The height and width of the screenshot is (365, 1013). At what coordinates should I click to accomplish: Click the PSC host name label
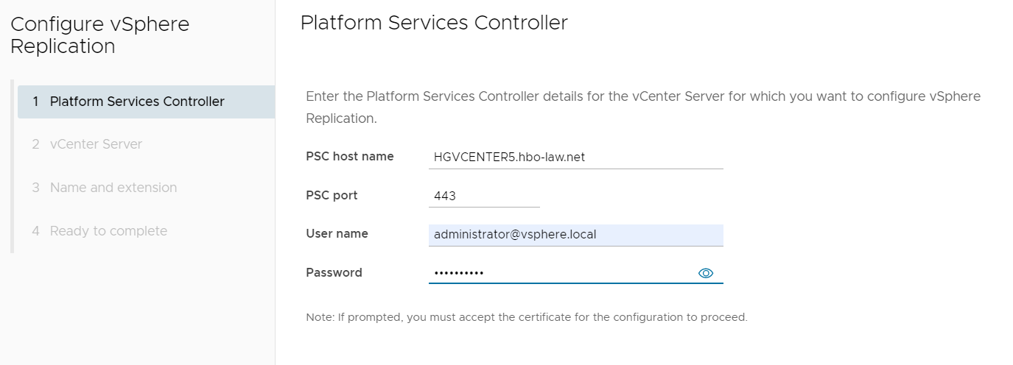349,156
